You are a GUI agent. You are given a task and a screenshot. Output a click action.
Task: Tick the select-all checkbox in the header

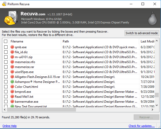(x=6, y=41)
